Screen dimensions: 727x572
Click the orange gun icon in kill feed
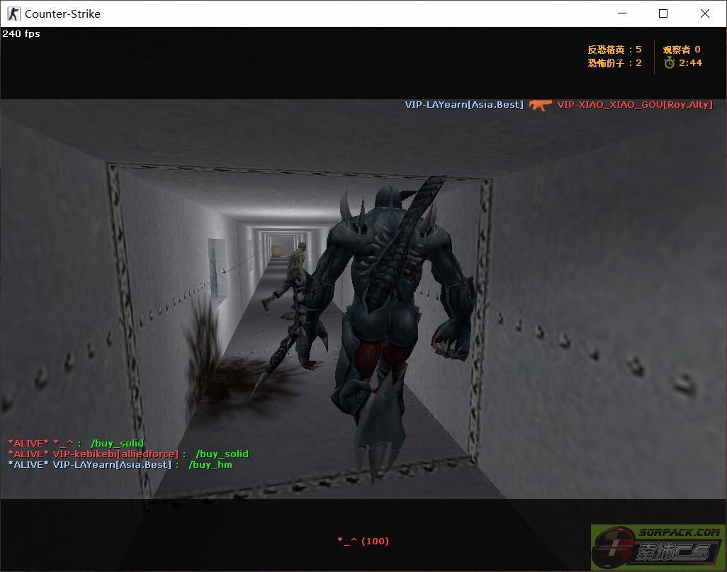[540, 105]
